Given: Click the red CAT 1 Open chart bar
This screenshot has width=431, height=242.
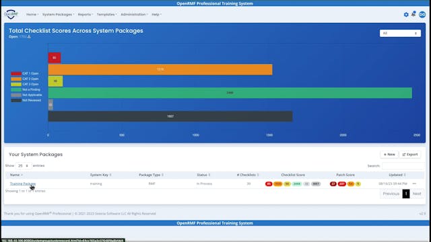Looking at the screenshot, I should pos(55,58).
